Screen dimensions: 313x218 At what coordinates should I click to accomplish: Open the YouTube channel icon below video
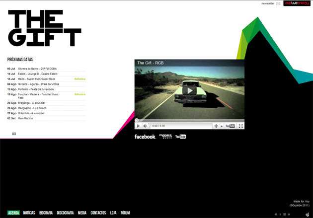pyautogui.click(x=181, y=137)
